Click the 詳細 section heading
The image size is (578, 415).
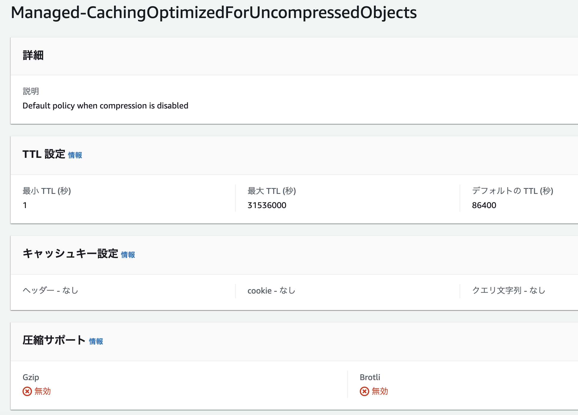[x=33, y=55]
